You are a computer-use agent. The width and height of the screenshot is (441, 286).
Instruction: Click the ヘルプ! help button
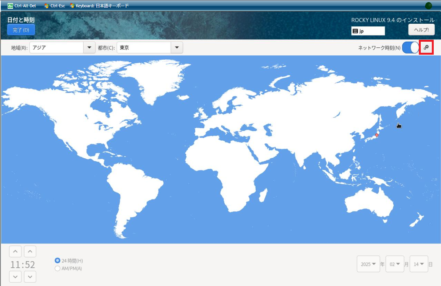pos(421,30)
